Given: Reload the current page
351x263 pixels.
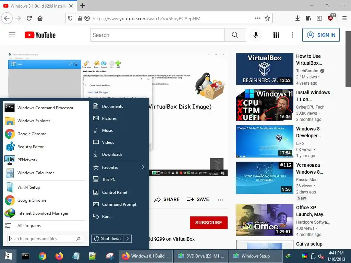Looking at the screenshot, I should (29, 18).
